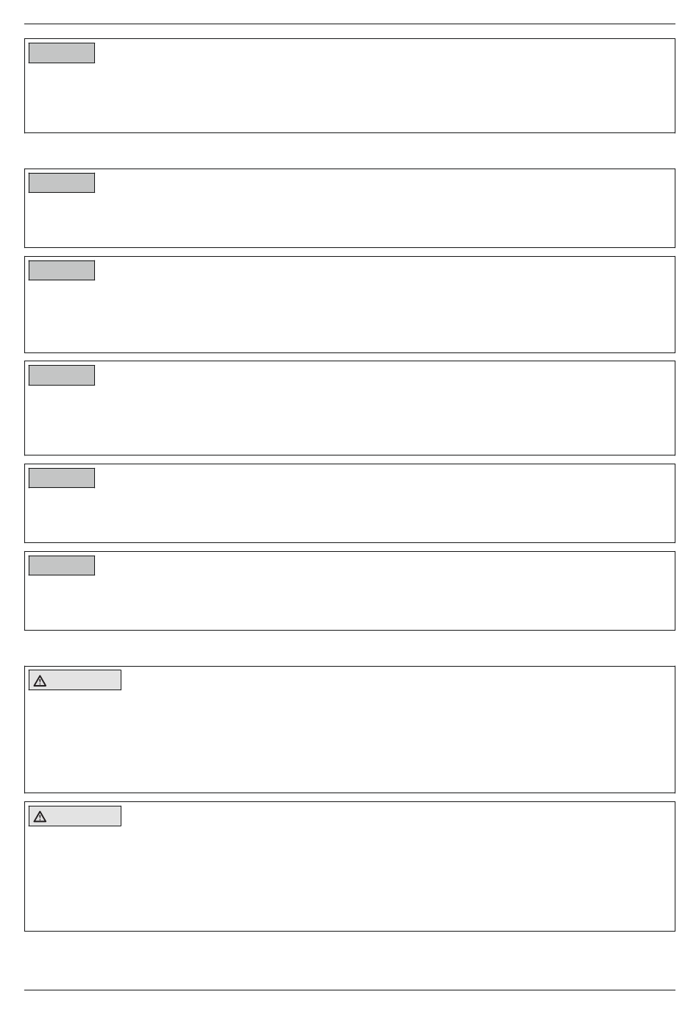This screenshot has width=699, height=1014.
Task: Click the warning triangle icon in the last caution box
Action: pos(40,817)
